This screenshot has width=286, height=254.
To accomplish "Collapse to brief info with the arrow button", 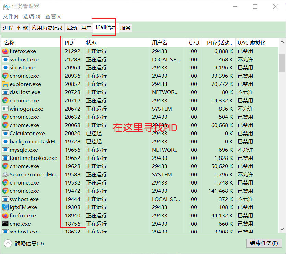I will point(8,243).
